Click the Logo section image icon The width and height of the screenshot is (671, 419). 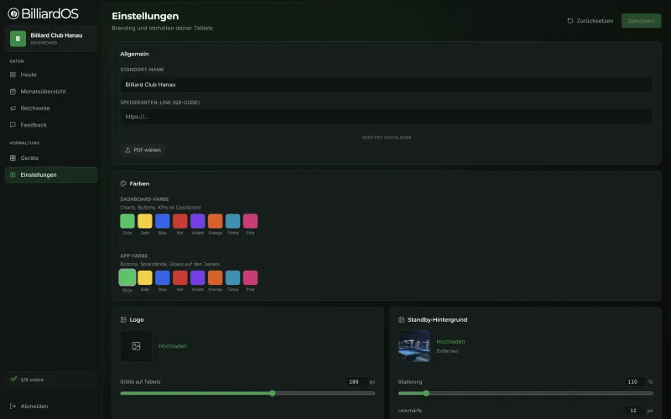point(123,319)
